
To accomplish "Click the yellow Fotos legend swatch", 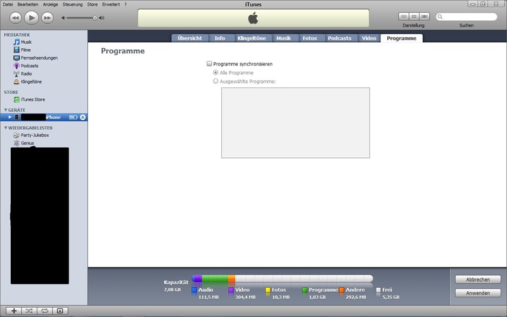I will click(267, 290).
